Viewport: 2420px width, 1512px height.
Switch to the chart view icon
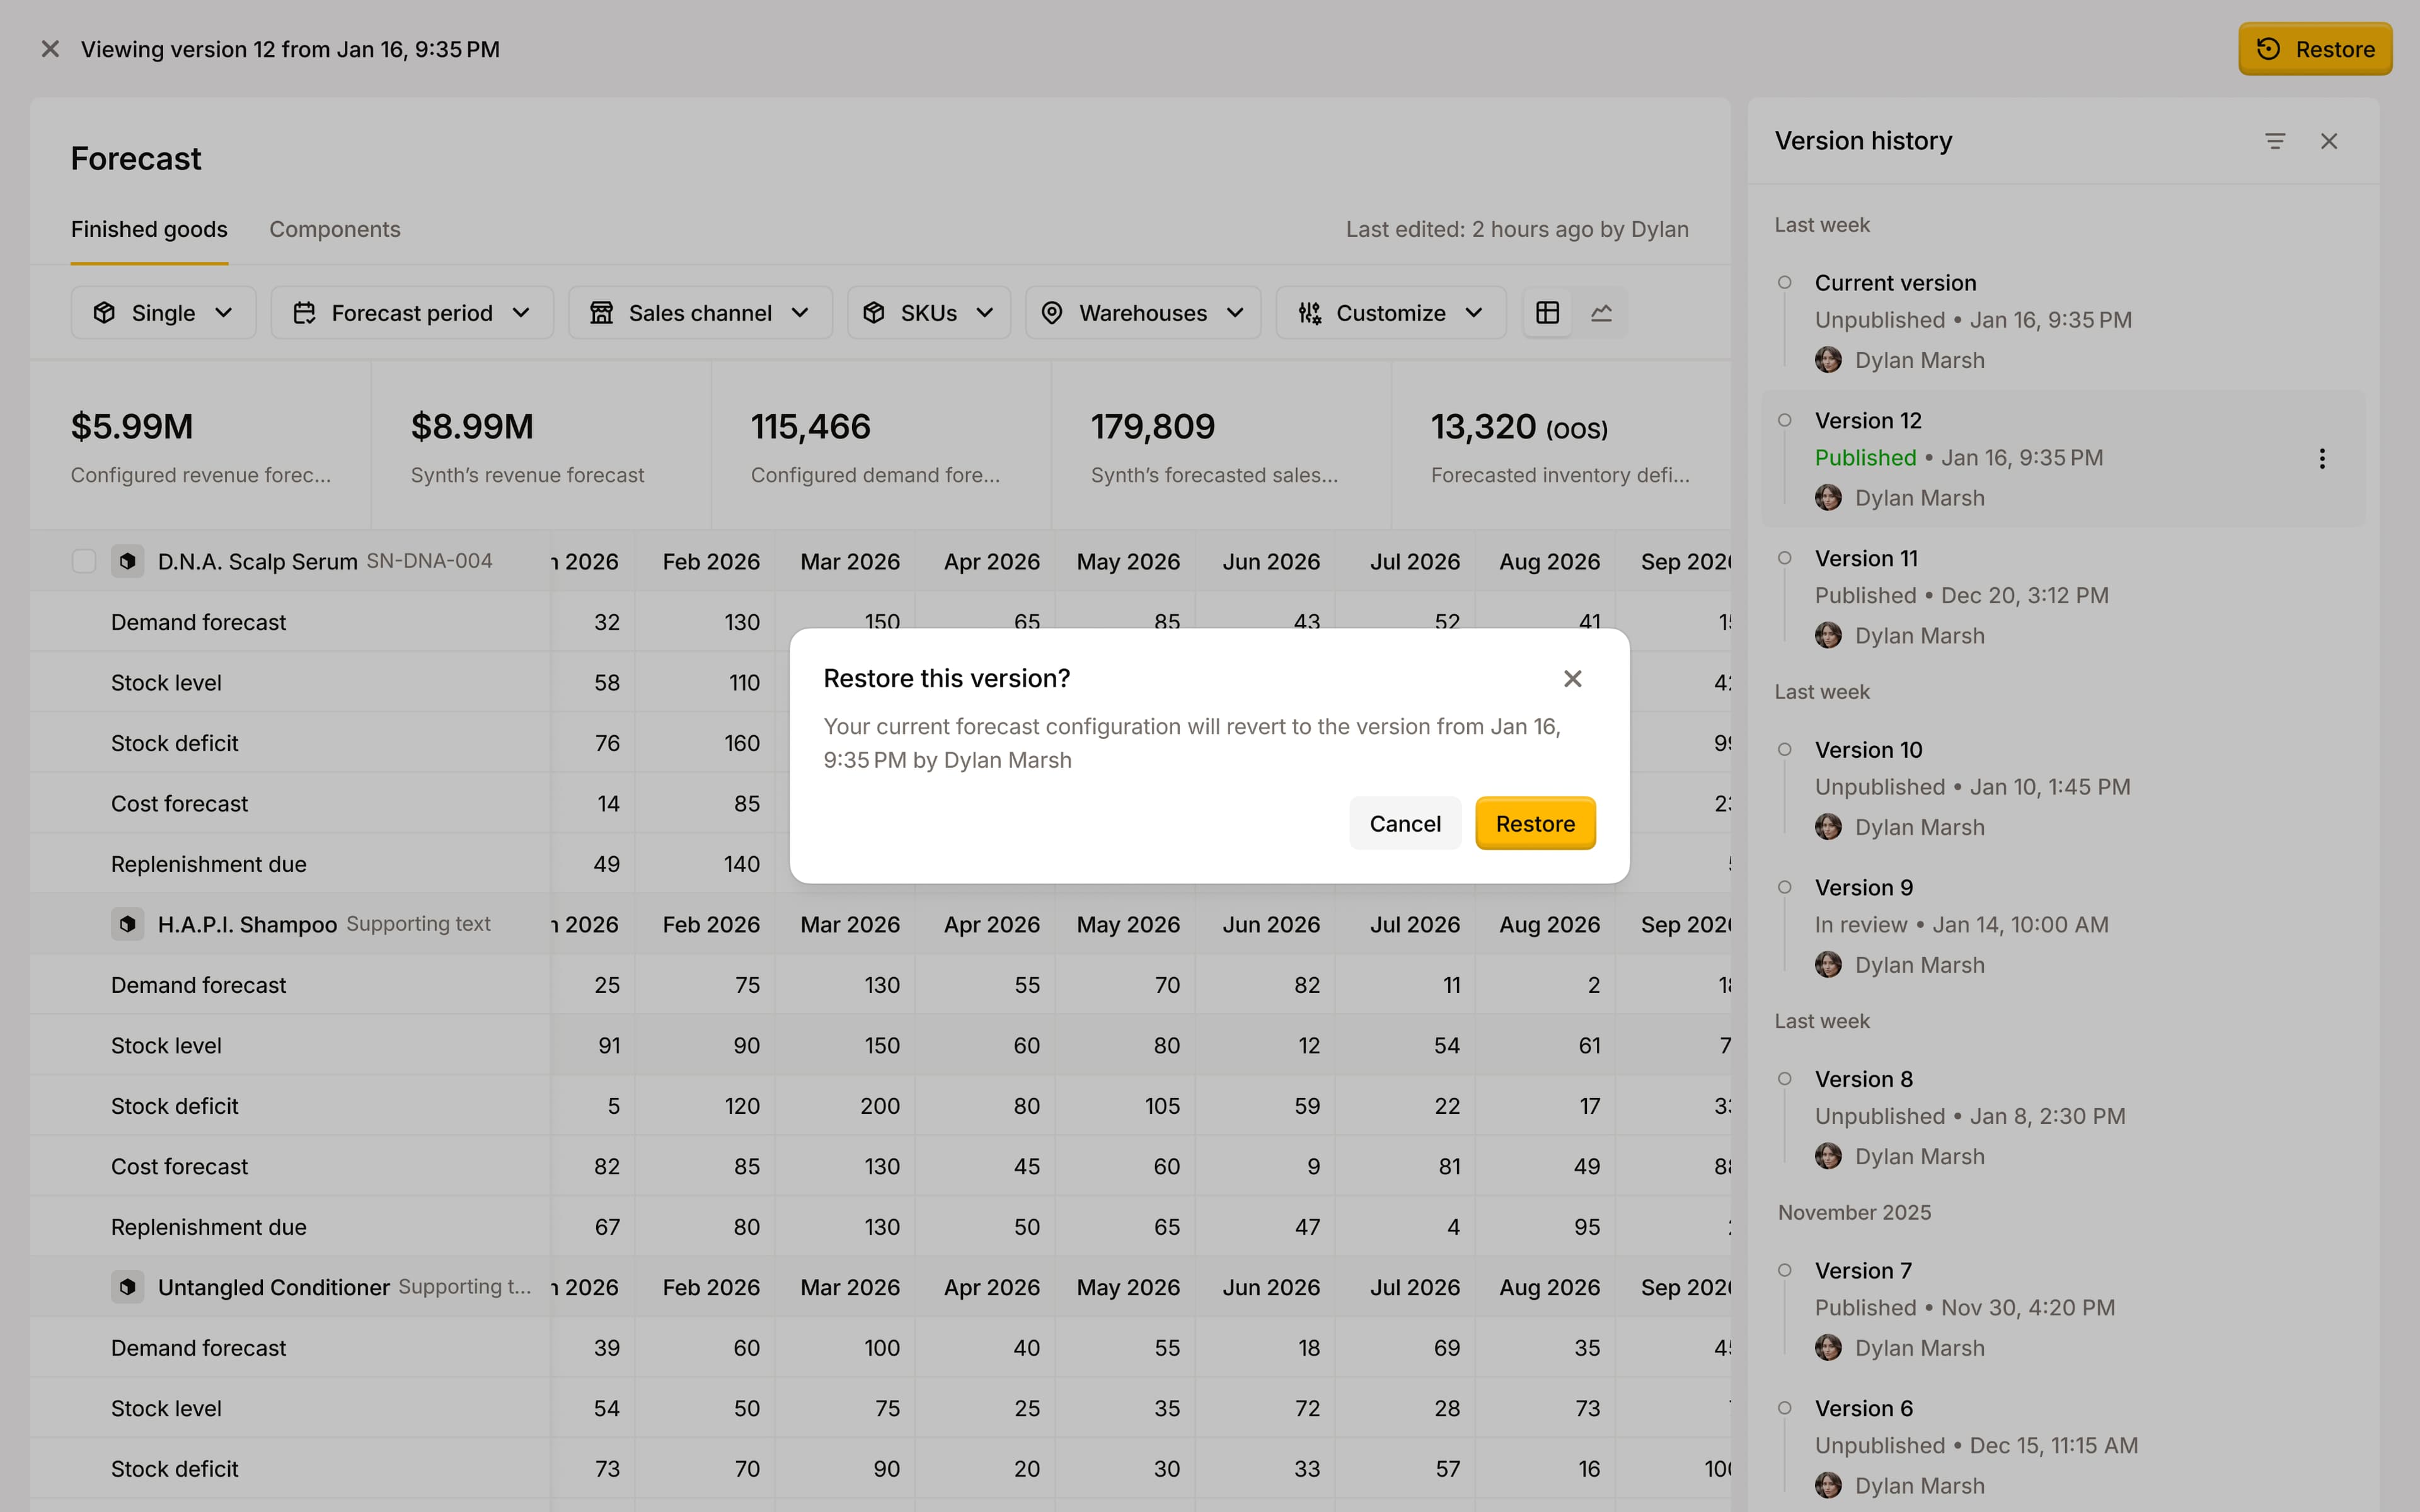[1601, 313]
